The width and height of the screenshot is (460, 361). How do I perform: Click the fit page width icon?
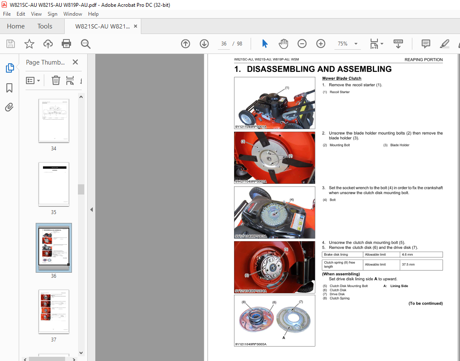click(x=374, y=44)
